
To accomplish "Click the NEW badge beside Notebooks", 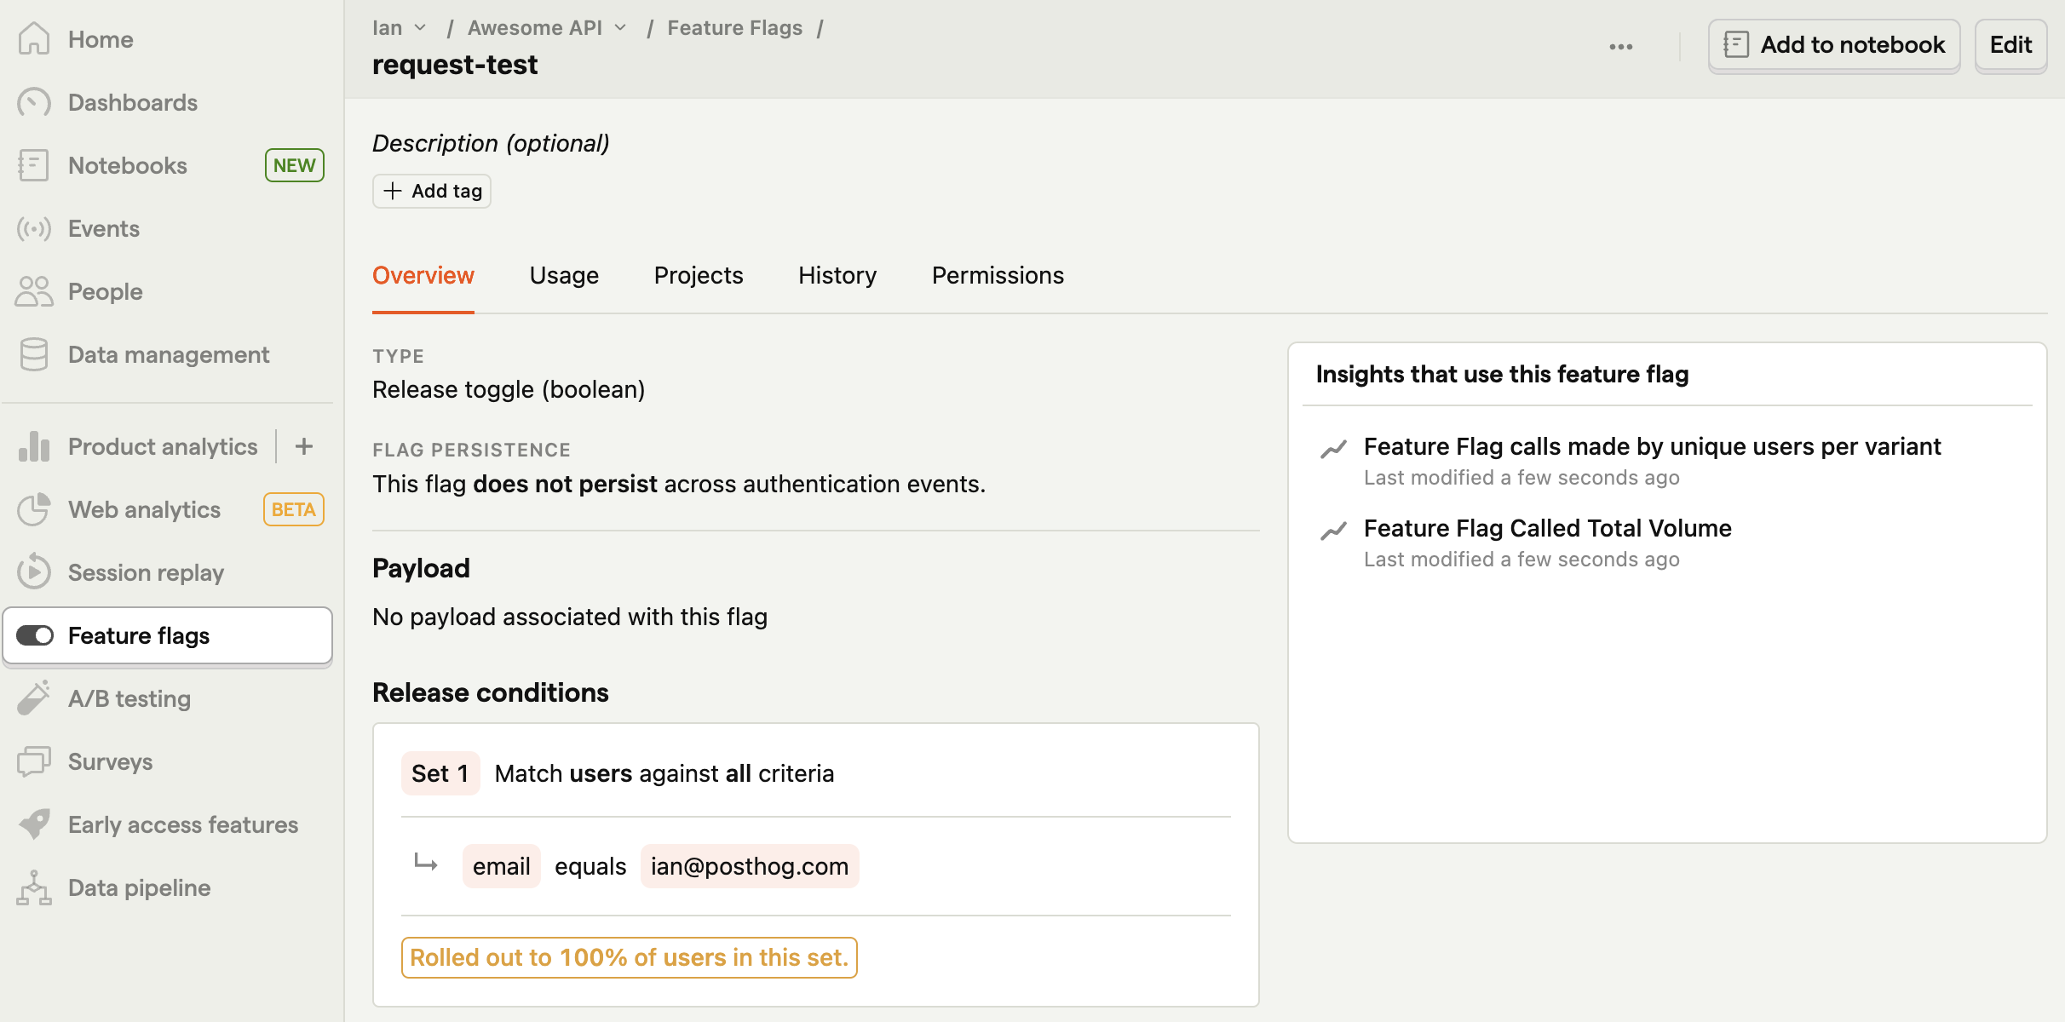I will (x=294, y=165).
